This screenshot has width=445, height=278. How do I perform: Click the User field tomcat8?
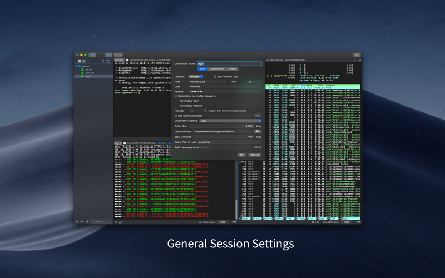coord(225,87)
